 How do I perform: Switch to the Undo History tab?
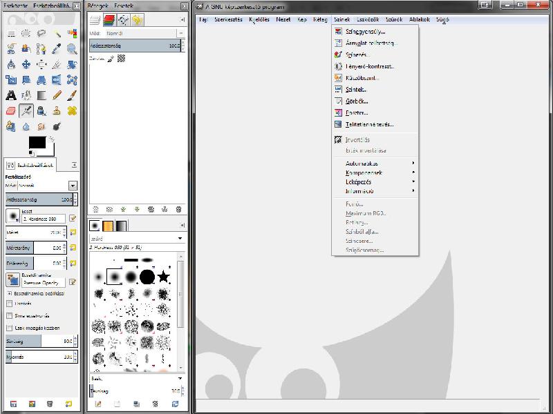(137, 20)
